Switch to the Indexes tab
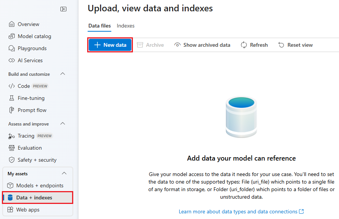 [126, 26]
